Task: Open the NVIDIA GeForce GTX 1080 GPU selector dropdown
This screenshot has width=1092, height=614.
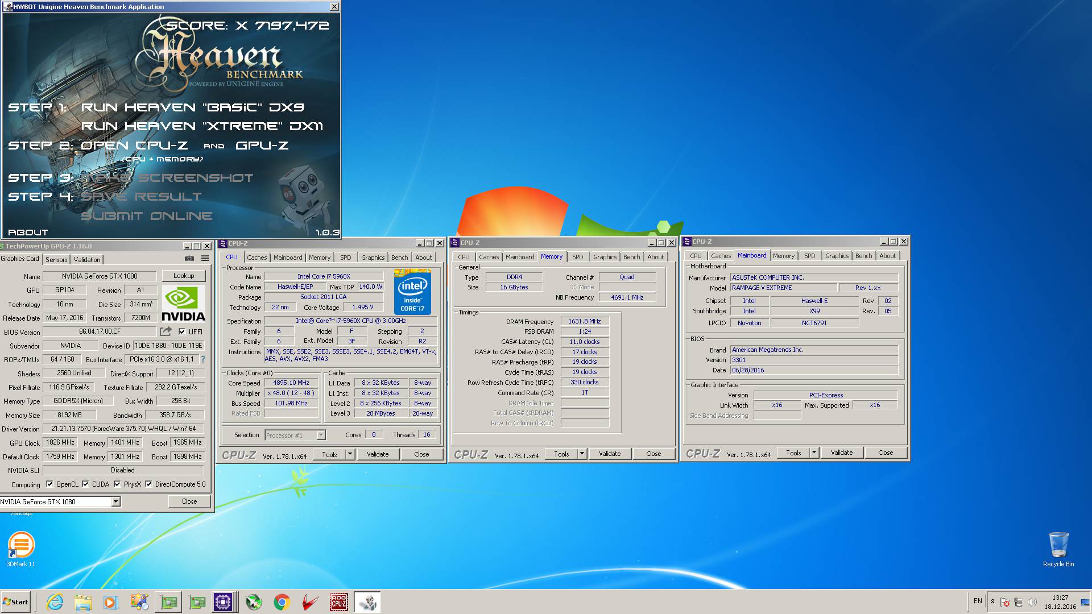Action: pyautogui.click(x=60, y=501)
